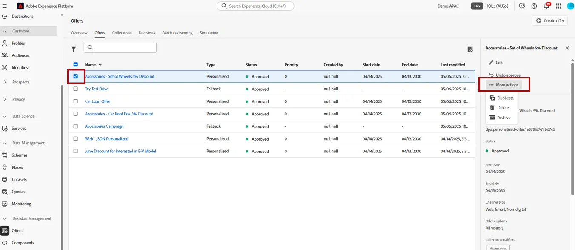Collapse the Customer section in the sidebar
575x250 pixels.
point(29,31)
